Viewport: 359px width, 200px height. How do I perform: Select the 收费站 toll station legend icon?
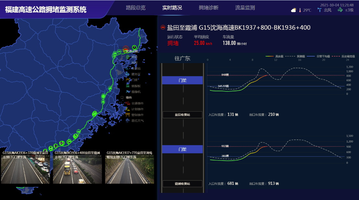click(x=128, y=68)
